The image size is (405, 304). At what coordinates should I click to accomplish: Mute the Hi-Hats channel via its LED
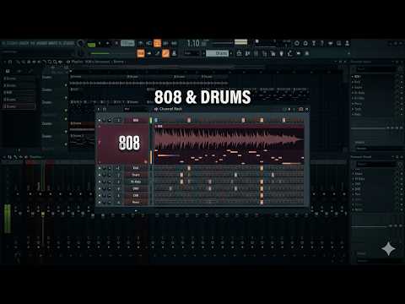(100, 182)
